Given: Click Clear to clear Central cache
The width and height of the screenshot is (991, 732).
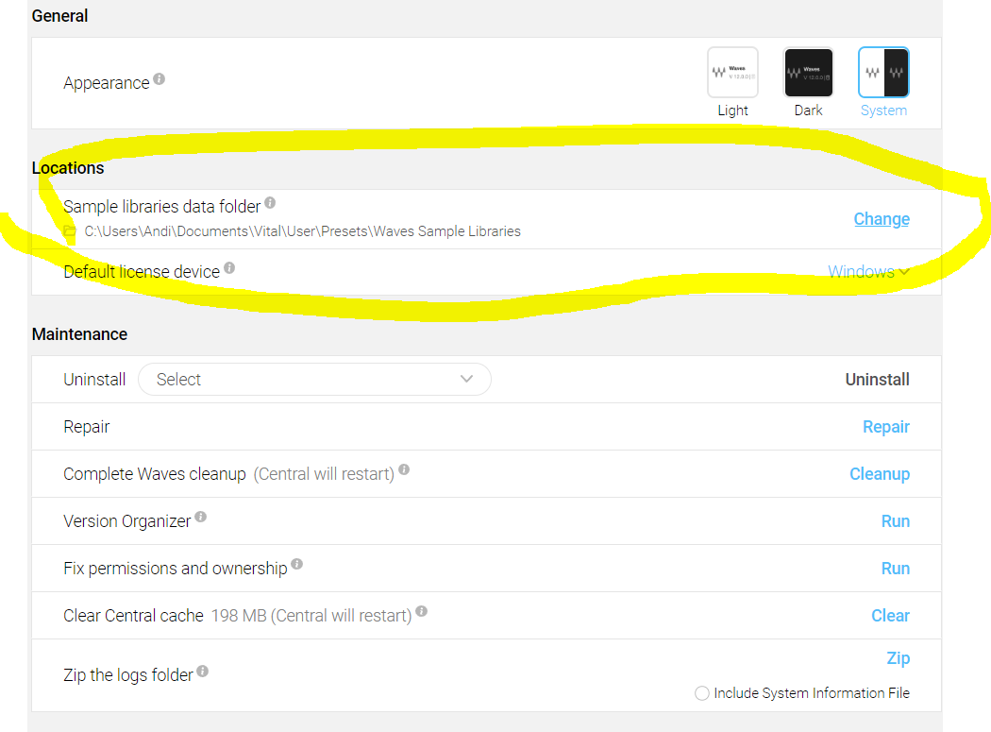Looking at the screenshot, I should coord(891,616).
